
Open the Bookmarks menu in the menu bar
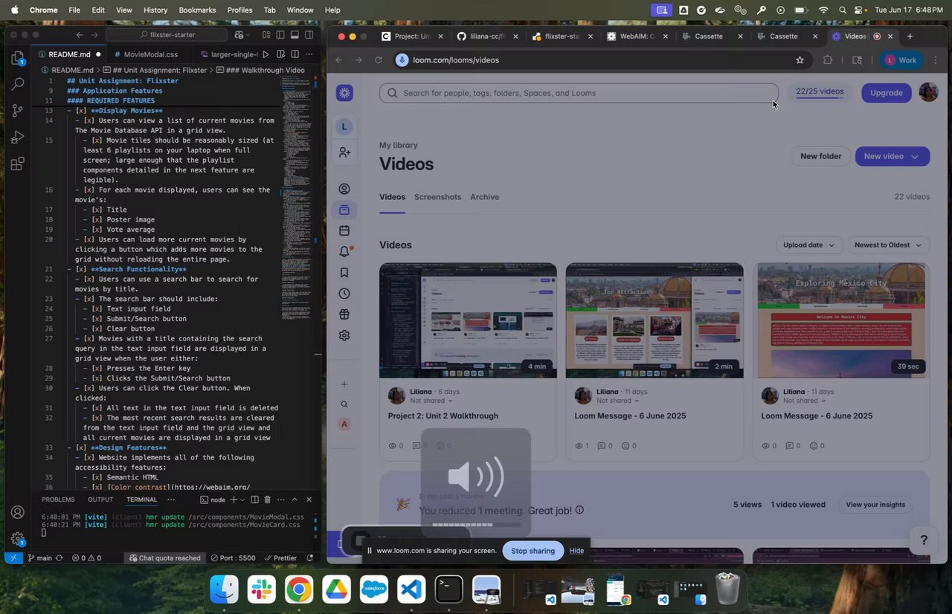[197, 10]
